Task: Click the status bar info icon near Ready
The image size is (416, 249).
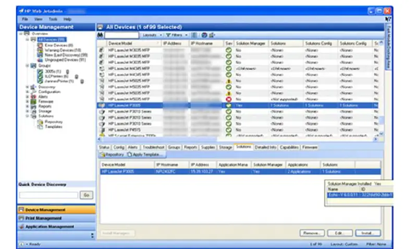Action: [x=21, y=244]
